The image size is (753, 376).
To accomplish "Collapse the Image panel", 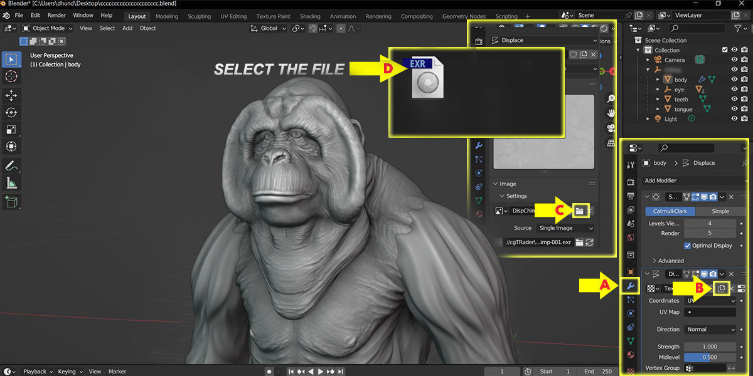I will [x=496, y=184].
